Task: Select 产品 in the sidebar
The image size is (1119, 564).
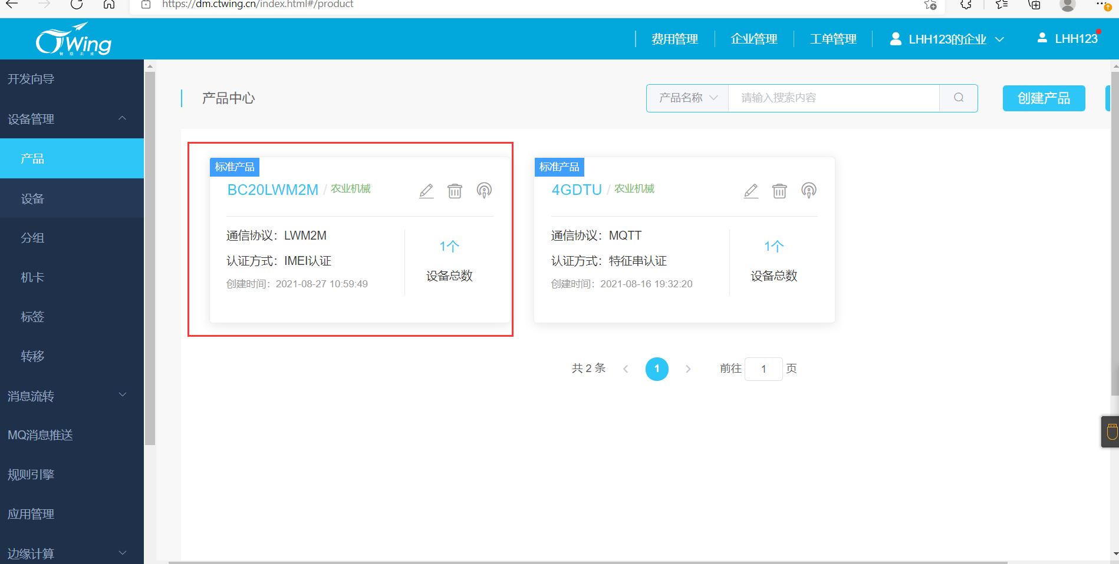Action: [x=72, y=158]
